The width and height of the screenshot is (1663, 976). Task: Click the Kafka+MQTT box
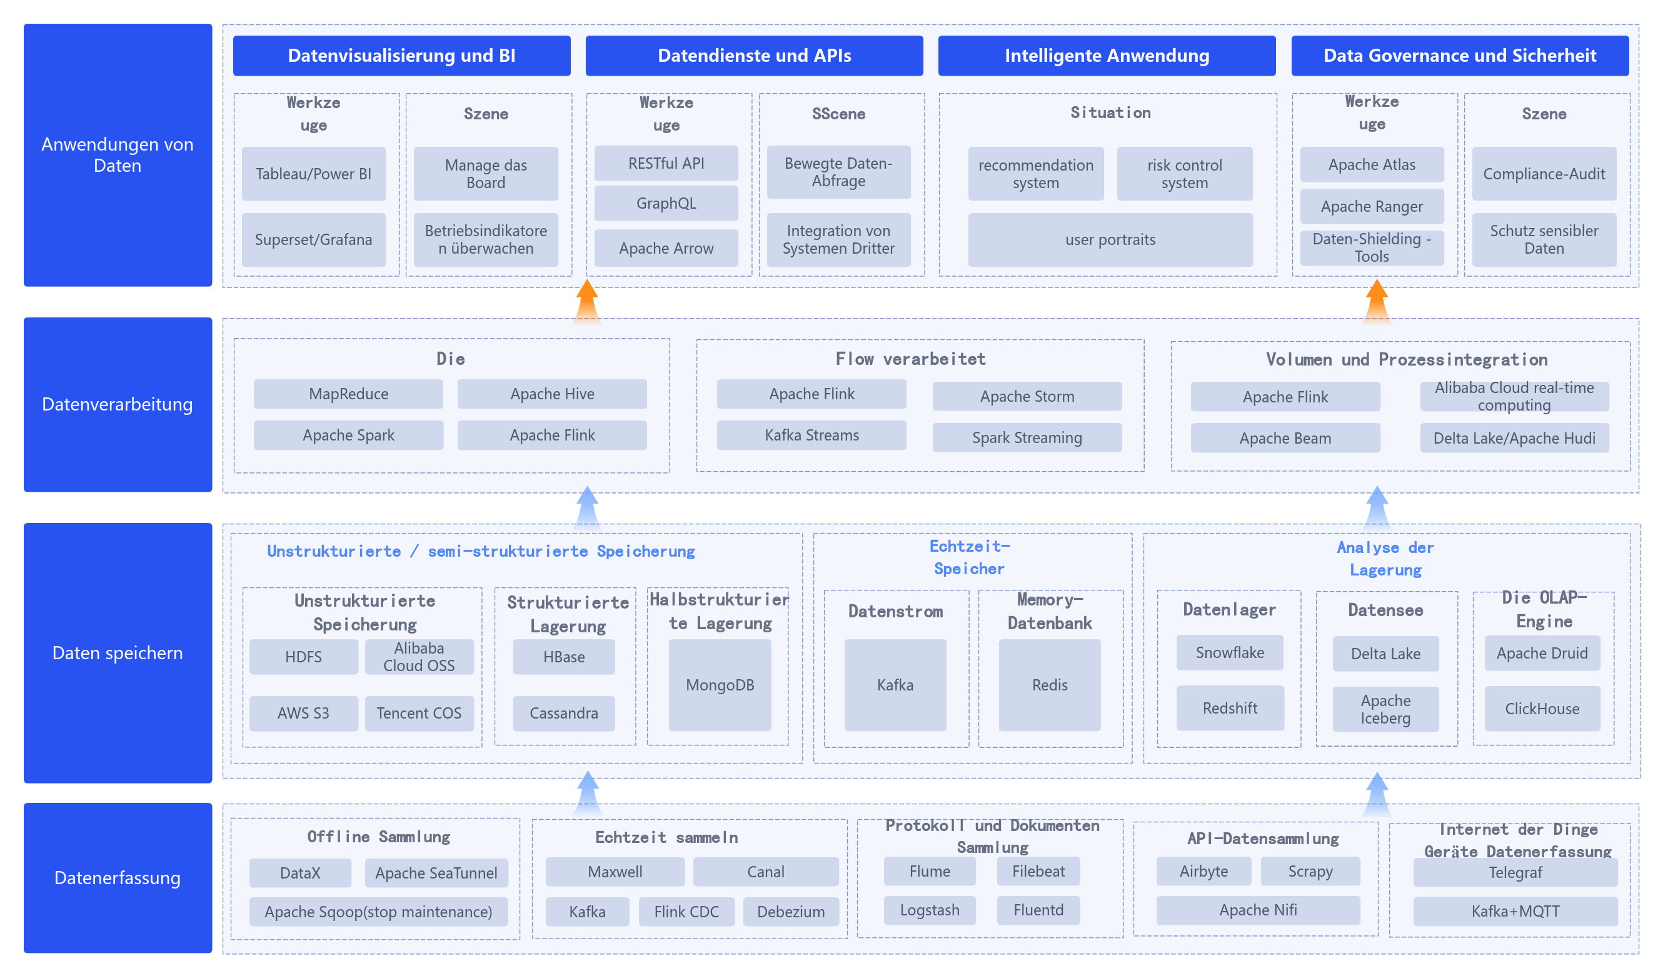click(x=1515, y=912)
